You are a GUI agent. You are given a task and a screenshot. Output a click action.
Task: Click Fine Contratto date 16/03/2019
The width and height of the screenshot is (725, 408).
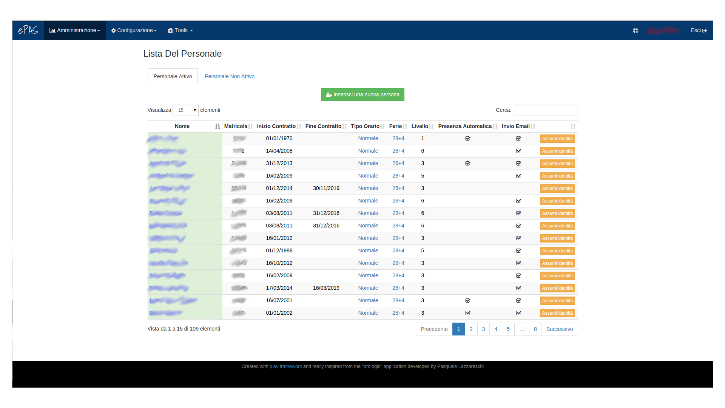point(326,288)
